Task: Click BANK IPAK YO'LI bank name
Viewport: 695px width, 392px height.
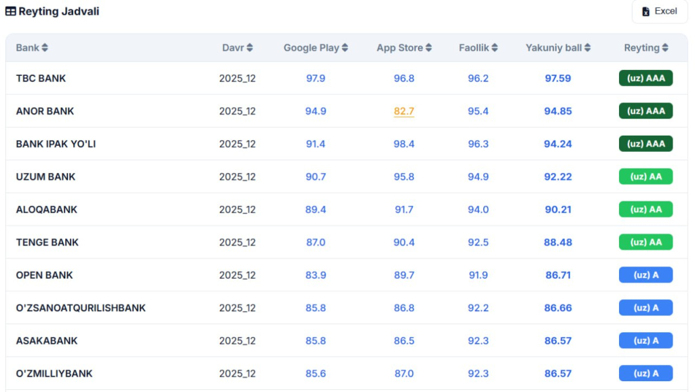Action: coord(56,144)
